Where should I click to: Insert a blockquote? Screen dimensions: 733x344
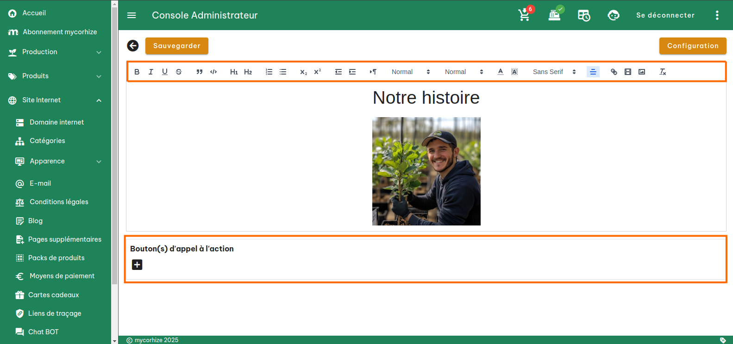pos(200,72)
